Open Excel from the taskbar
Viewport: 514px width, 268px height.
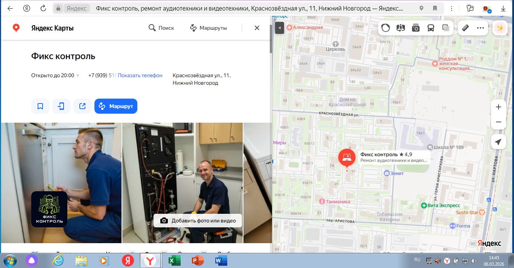[x=174, y=260]
